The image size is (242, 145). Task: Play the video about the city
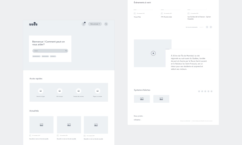pyautogui.click(x=153, y=53)
